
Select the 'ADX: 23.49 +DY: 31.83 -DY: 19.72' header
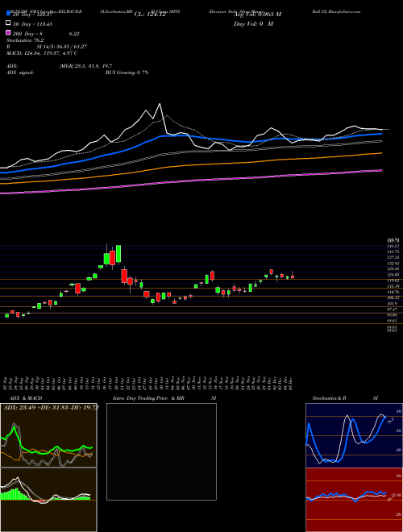pyautogui.click(x=51, y=408)
